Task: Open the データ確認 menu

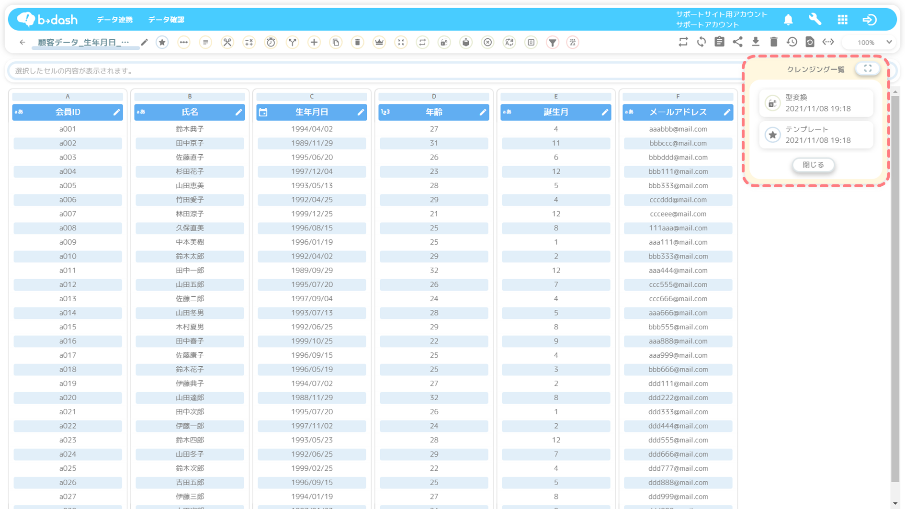Action: tap(166, 20)
